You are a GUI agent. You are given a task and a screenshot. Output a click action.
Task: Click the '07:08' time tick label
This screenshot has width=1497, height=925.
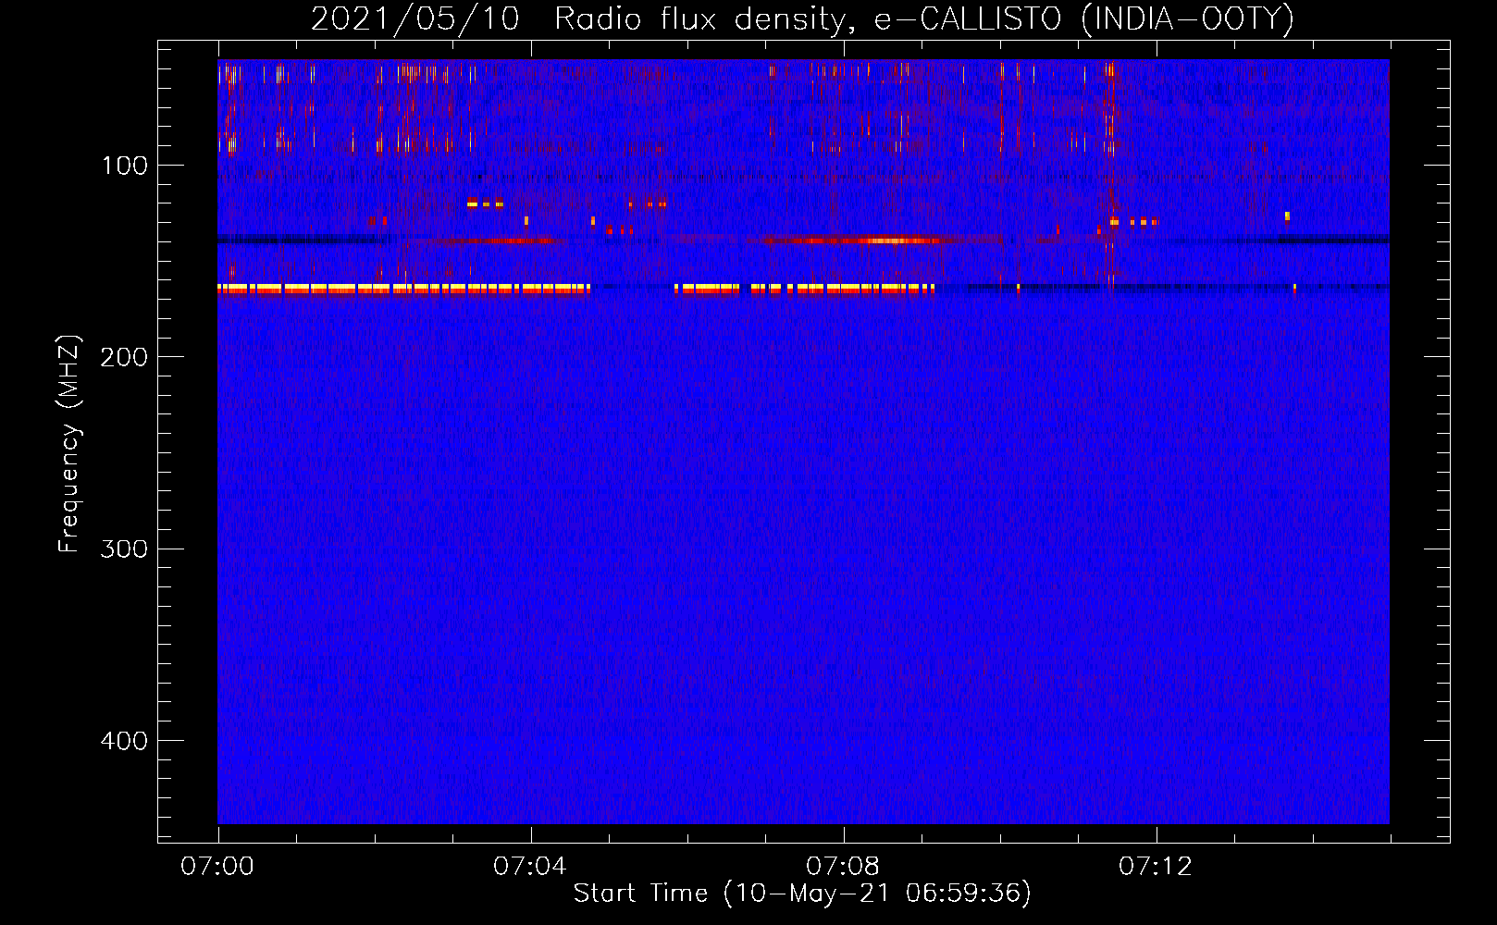point(843,867)
